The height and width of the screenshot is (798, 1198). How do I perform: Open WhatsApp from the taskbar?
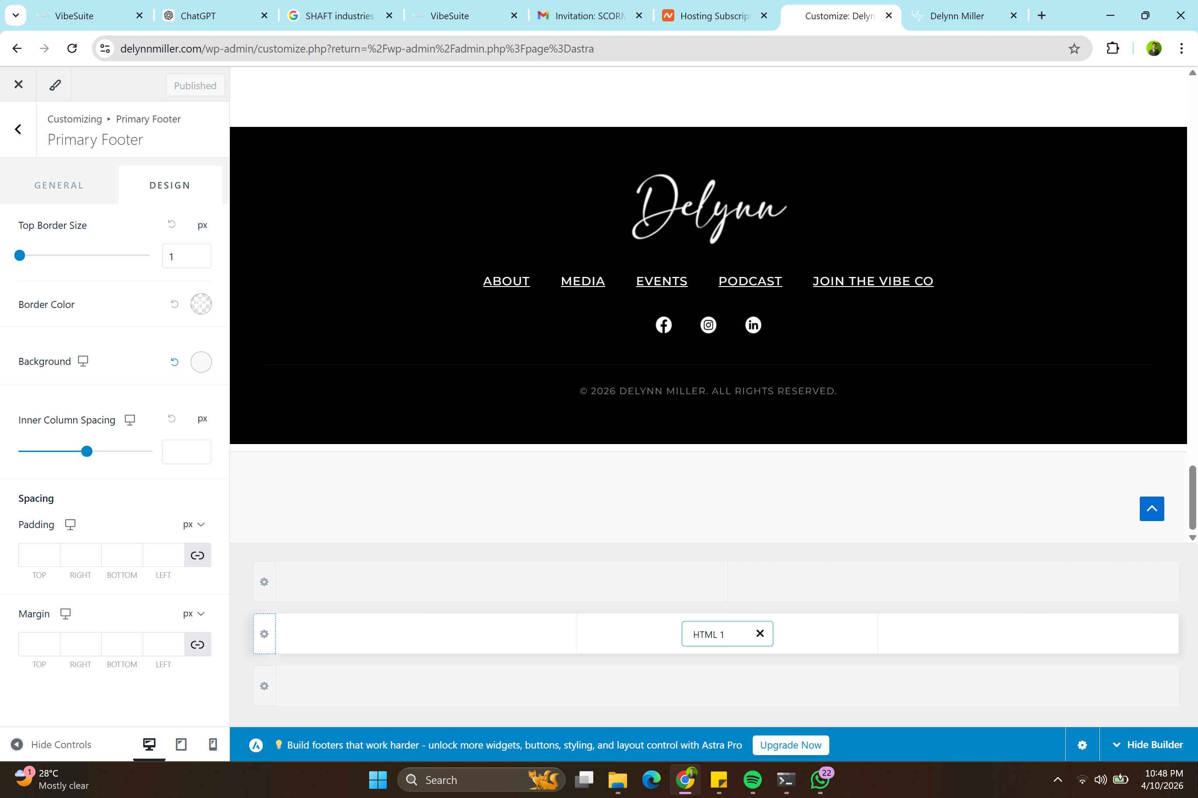point(820,780)
